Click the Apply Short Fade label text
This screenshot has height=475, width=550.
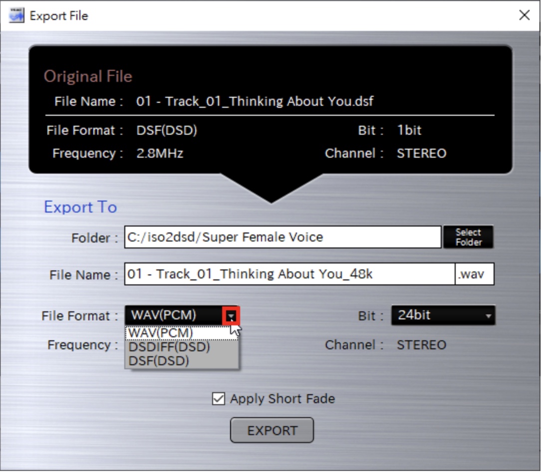(282, 399)
